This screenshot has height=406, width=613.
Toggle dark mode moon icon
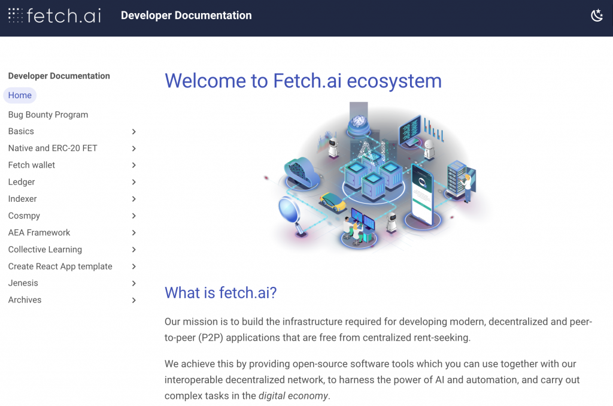(597, 16)
